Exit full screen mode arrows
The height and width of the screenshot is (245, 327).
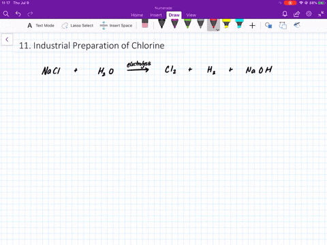[x=321, y=14]
